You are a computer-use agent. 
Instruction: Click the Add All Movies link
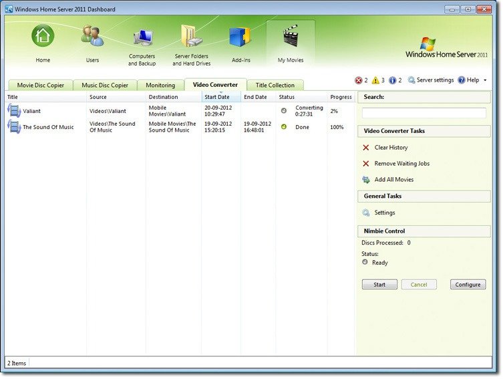(x=394, y=180)
